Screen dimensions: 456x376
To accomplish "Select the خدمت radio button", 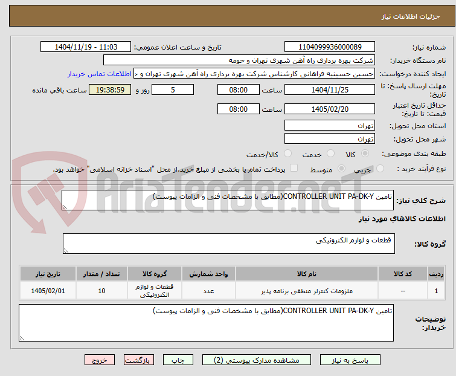I will [x=330, y=154].
